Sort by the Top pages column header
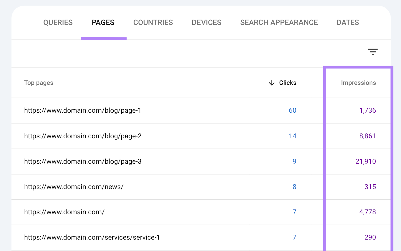The width and height of the screenshot is (401, 251). (x=39, y=83)
